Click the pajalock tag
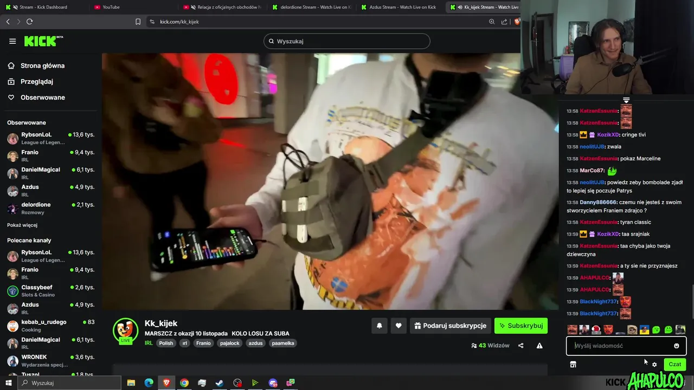The image size is (694, 390). [x=229, y=343]
